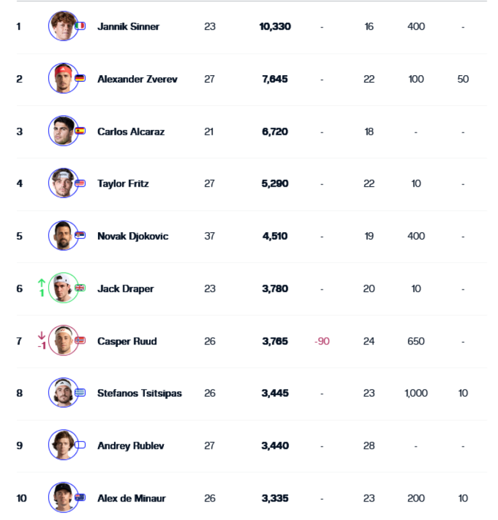
Task: Click the German flag next to Alexander Zverev
Action: 80,78
